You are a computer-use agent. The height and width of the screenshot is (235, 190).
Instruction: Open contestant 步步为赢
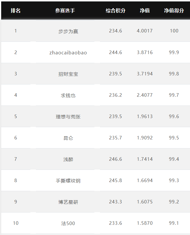click(x=68, y=31)
